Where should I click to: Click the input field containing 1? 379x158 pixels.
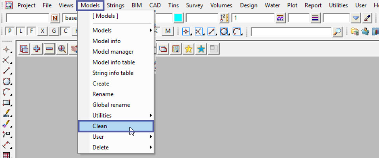point(252,18)
